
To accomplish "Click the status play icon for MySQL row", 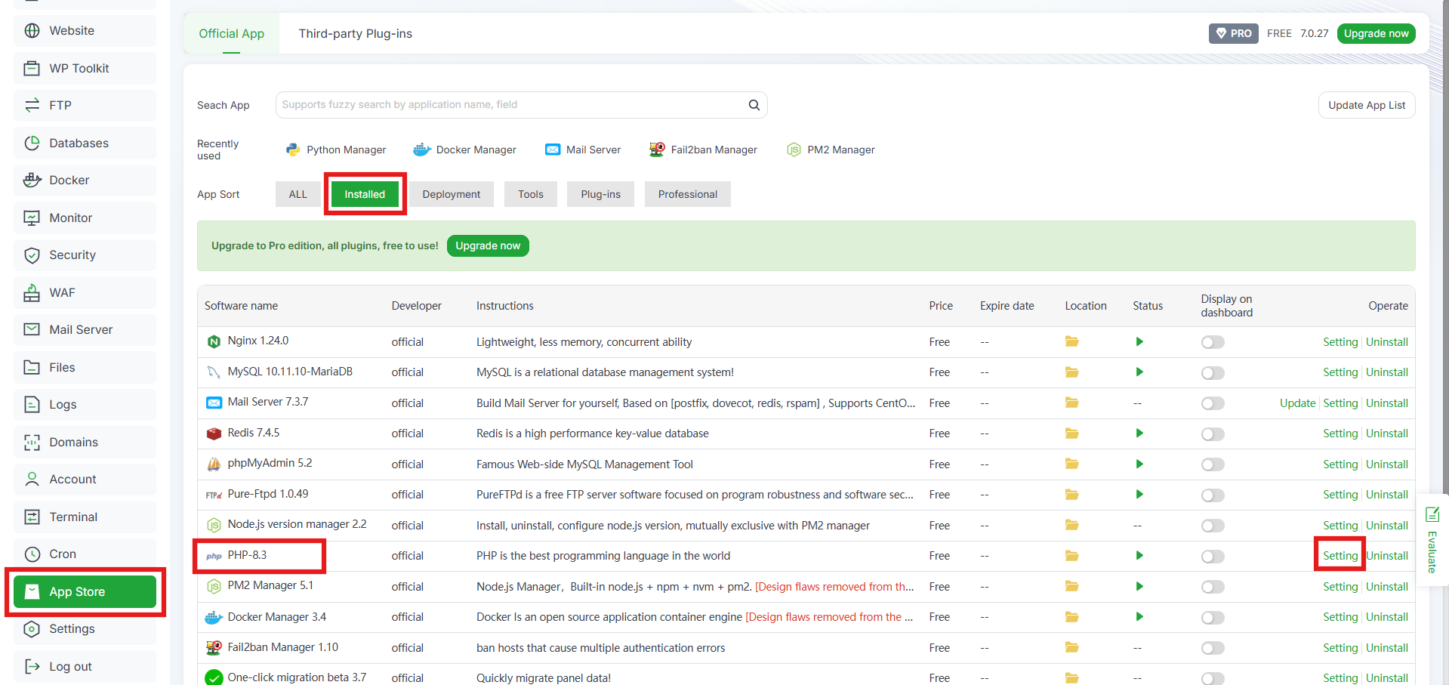I will [1139, 372].
